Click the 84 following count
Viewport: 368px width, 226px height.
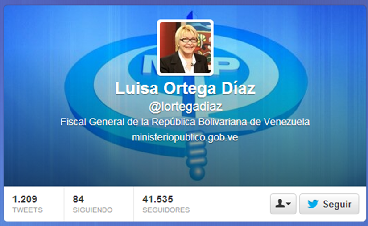tap(78, 199)
